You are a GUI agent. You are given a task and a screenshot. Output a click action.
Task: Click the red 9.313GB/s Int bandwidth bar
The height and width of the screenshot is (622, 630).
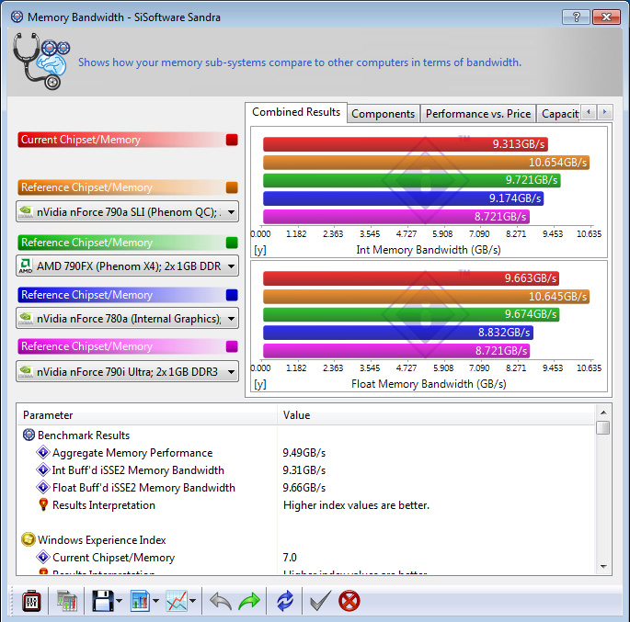(x=406, y=144)
